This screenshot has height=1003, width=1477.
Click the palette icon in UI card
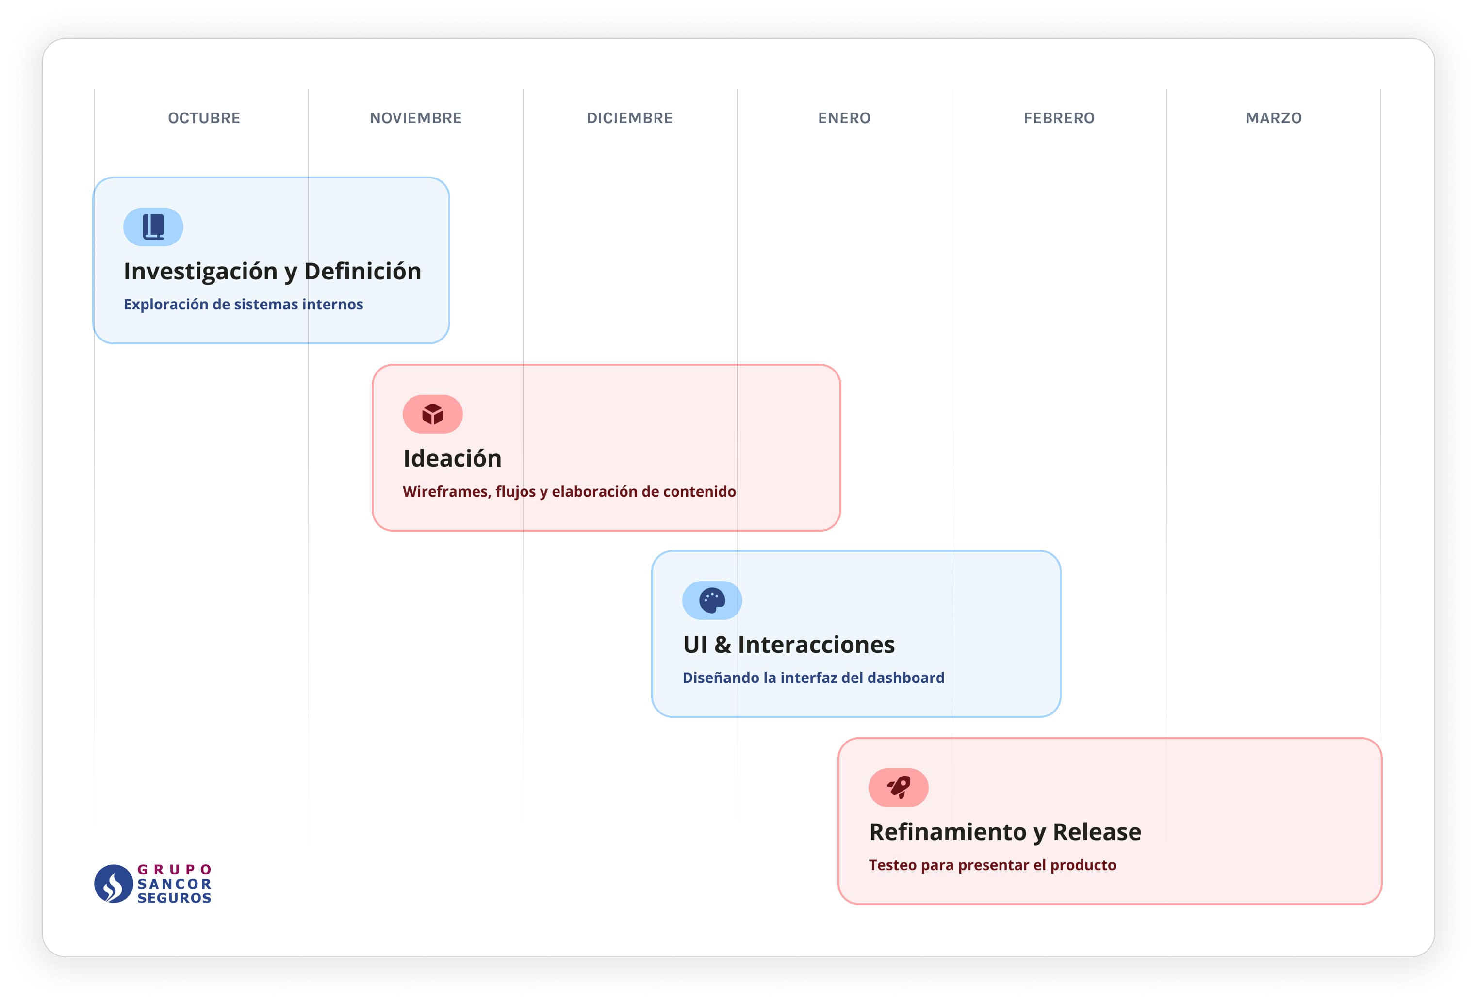[712, 600]
